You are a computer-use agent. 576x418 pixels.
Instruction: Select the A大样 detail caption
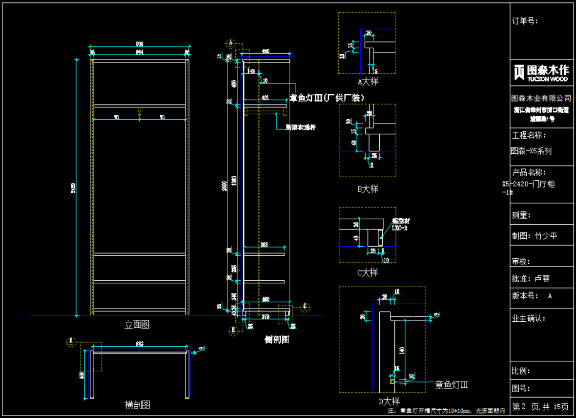[368, 82]
